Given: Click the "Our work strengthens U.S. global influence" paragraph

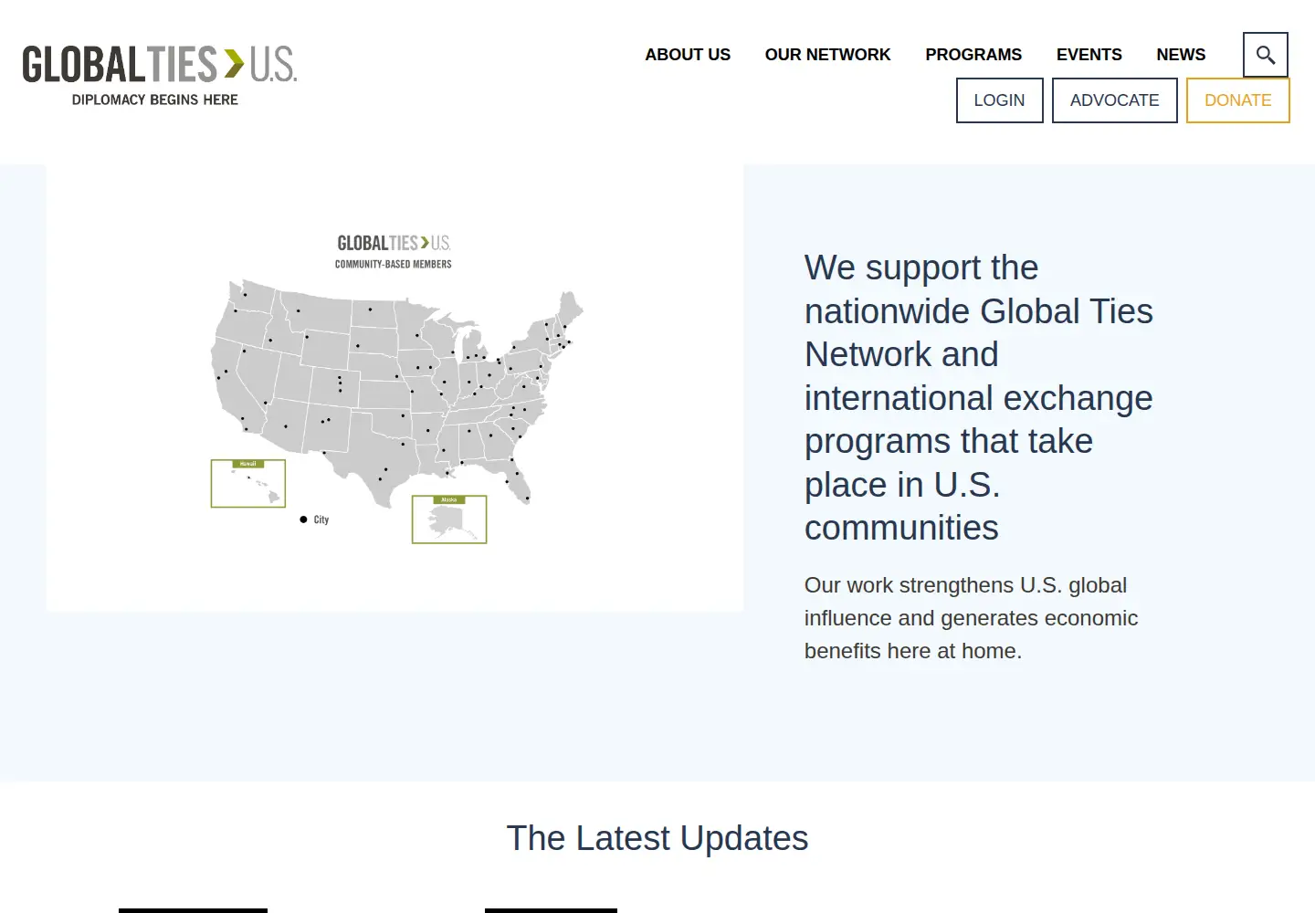Looking at the screenshot, I should [971, 618].
